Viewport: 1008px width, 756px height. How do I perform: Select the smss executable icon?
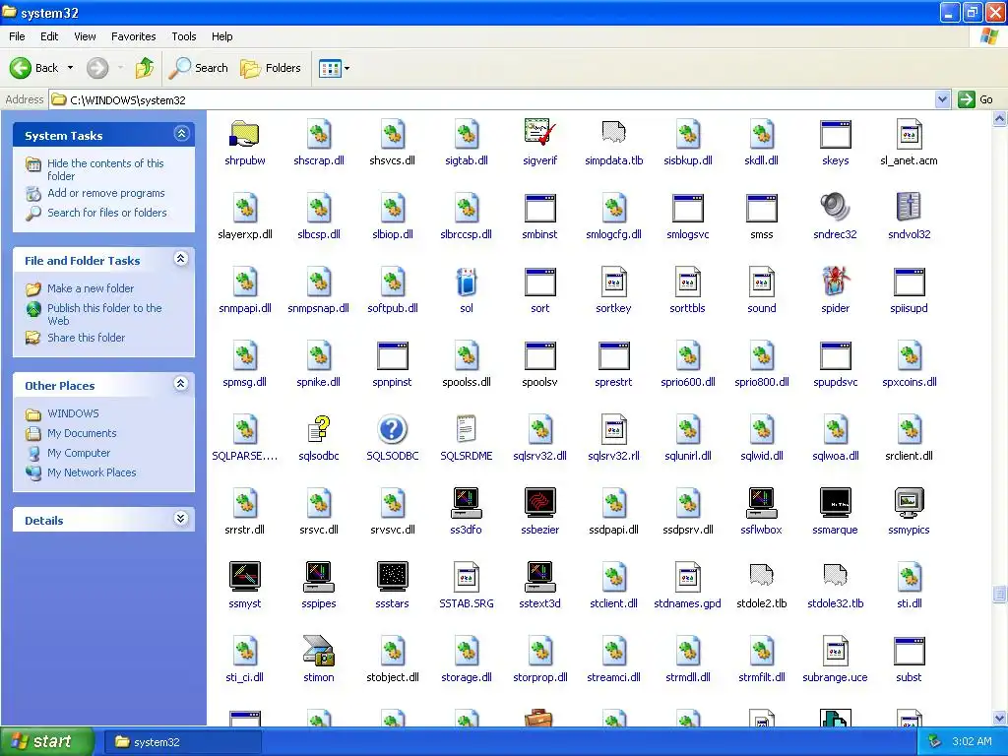(761, 208)
